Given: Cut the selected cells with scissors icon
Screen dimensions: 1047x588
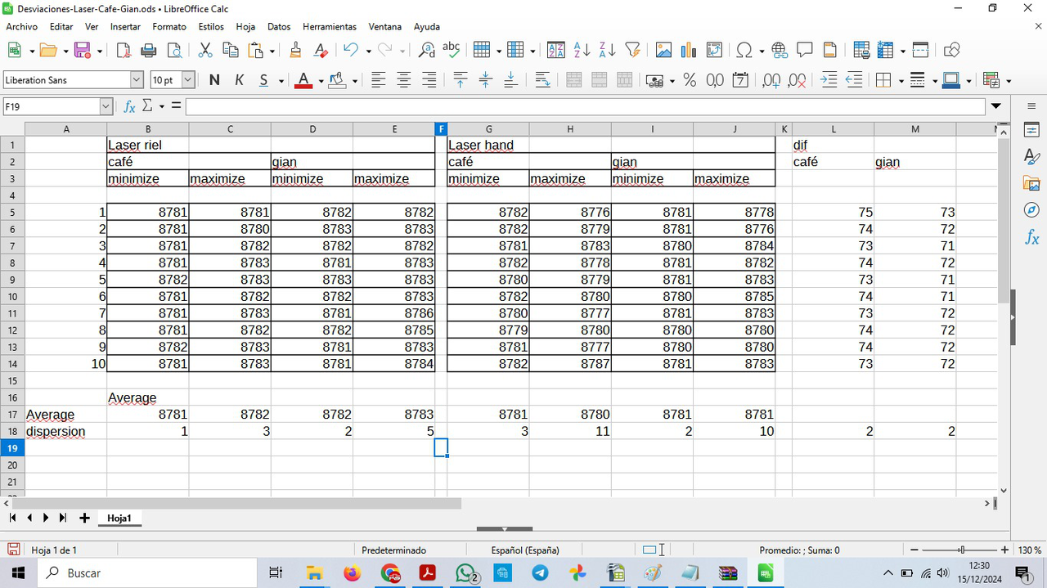Looking at the screenshot, I should coord(205,51).
